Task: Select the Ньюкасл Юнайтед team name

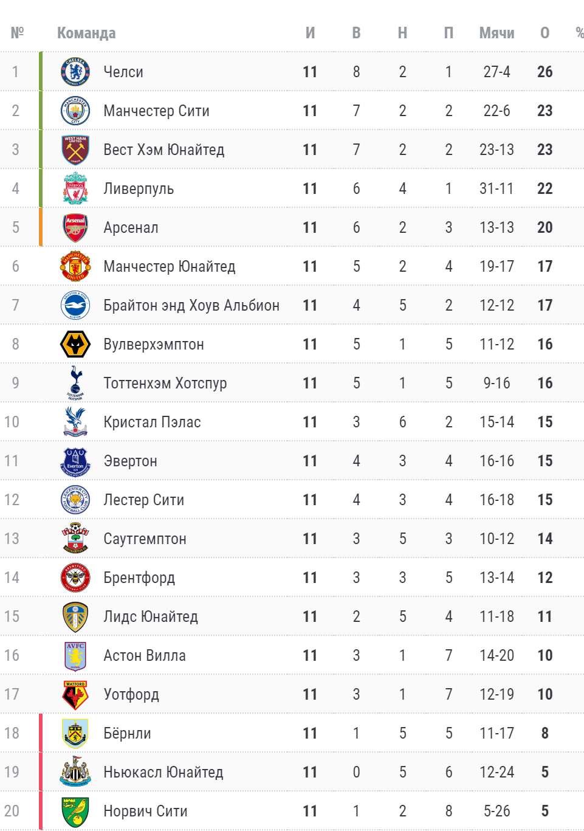Action: coord(163,772)
